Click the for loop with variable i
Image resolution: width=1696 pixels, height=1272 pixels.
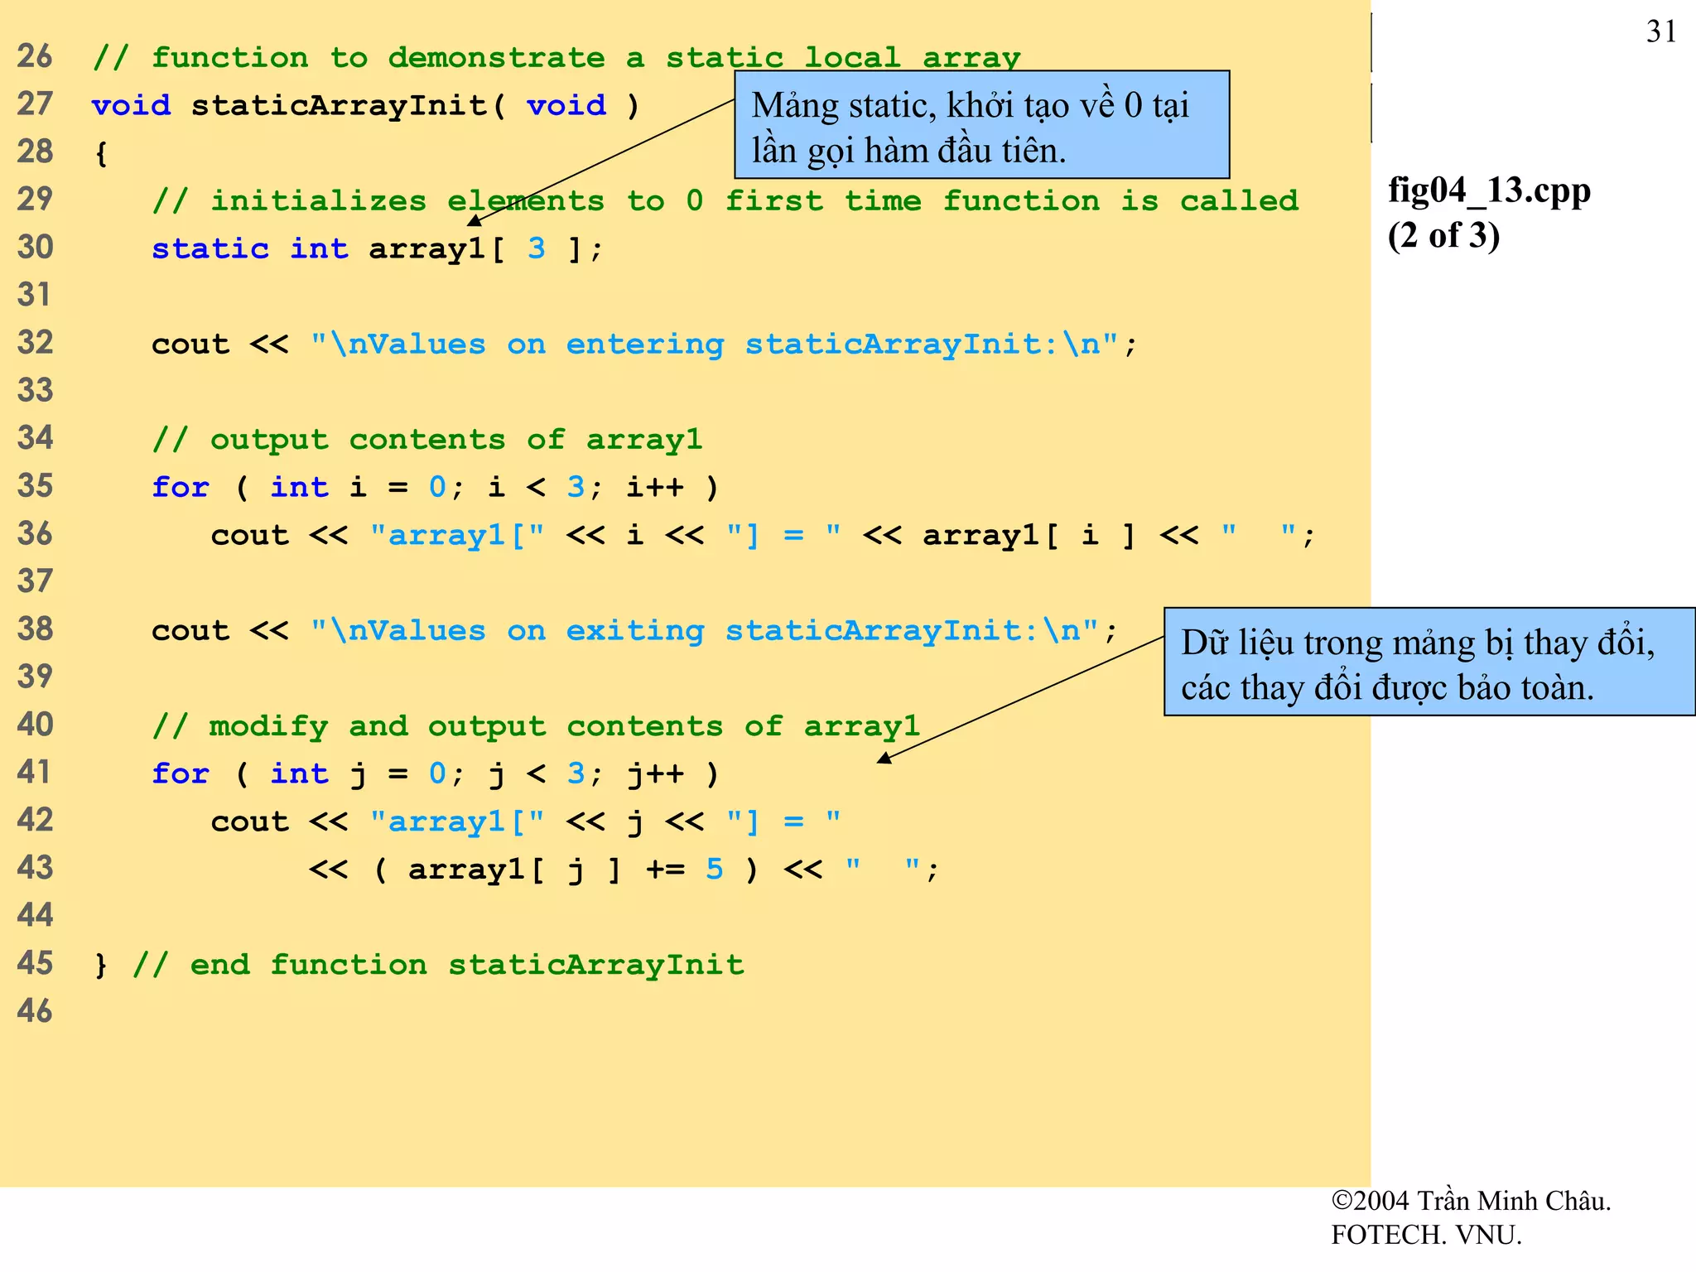[435, 487]
